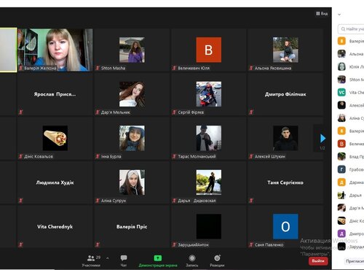Open the Chat icon
Screen dimensions: 364x270
click(124, 258)
